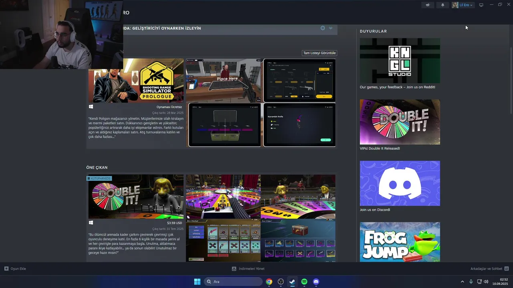
Task: Click the downloads icon beside İndirmeleri Yönet
Action: pos(234,269)
